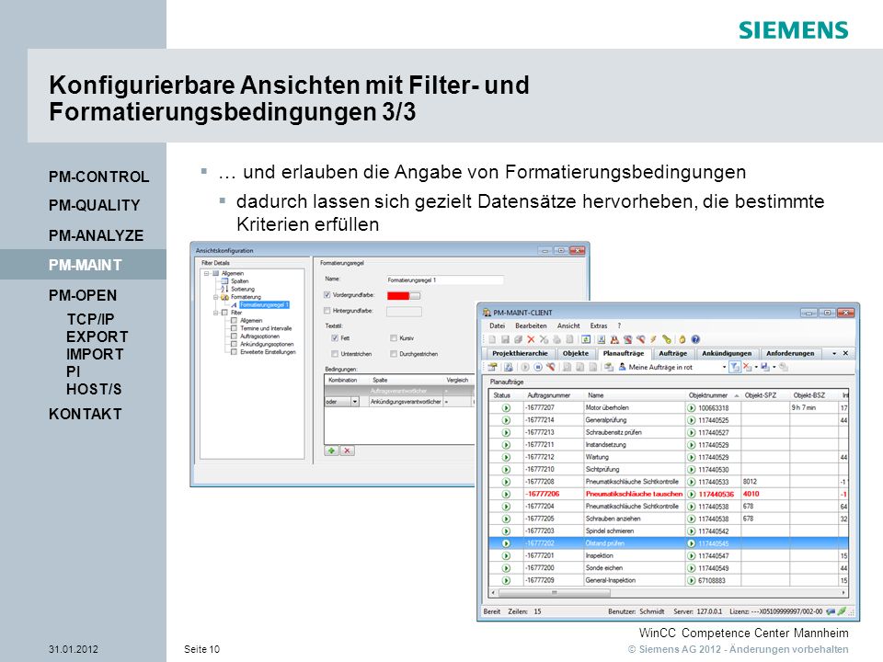Click the Siemens logo
This screenshot has width=883, height=662.
tap(793, 29)
